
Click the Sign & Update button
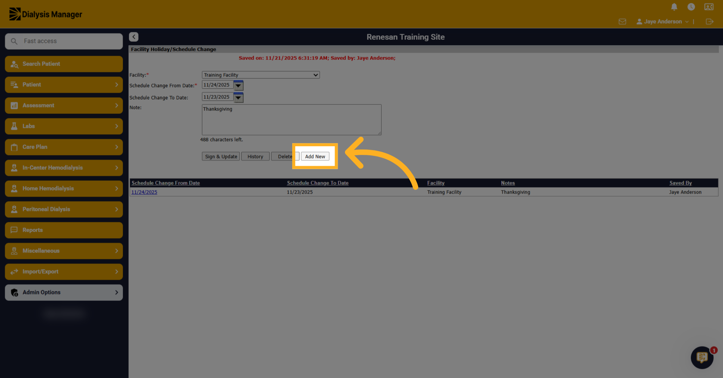pyautogui.click(x=221, y=156)
